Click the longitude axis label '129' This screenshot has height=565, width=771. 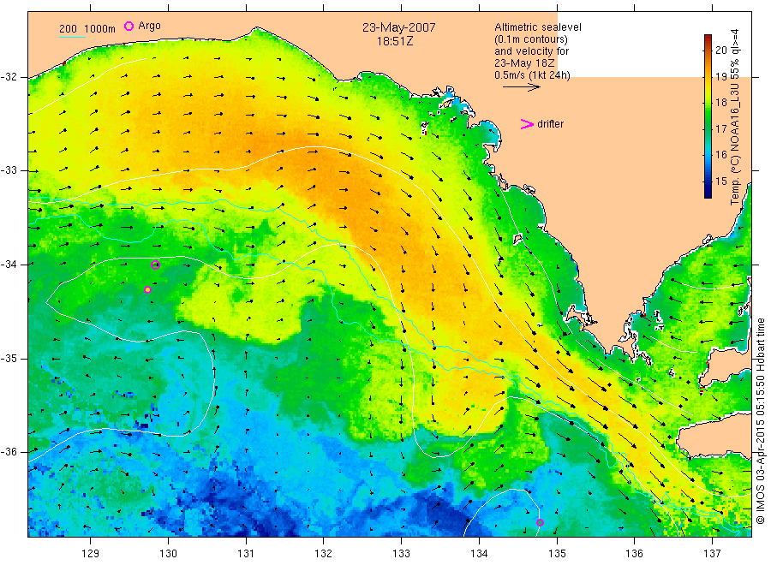(x=91, y=554)
